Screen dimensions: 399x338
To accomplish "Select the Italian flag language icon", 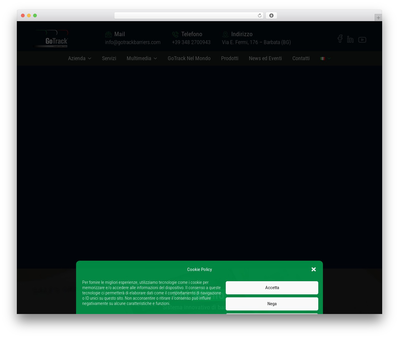I will click(x=323, y=59).
